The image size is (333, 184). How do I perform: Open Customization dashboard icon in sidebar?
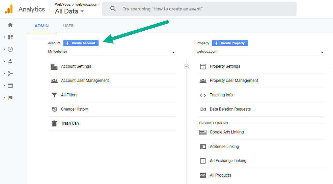[x=10, y=37]
